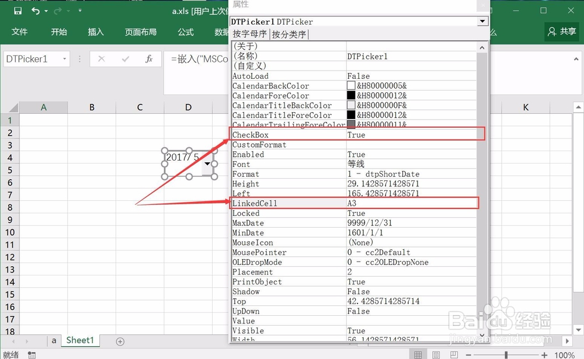The image size is (584, 359).
Task: Click the formula bar text field
Action: (x=197, y=72)
